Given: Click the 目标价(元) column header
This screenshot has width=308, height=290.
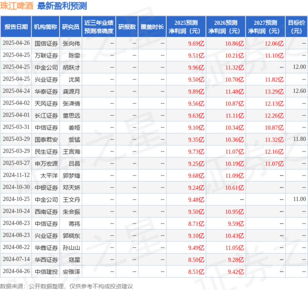Looking at the screenshot, I should (296, 27).
